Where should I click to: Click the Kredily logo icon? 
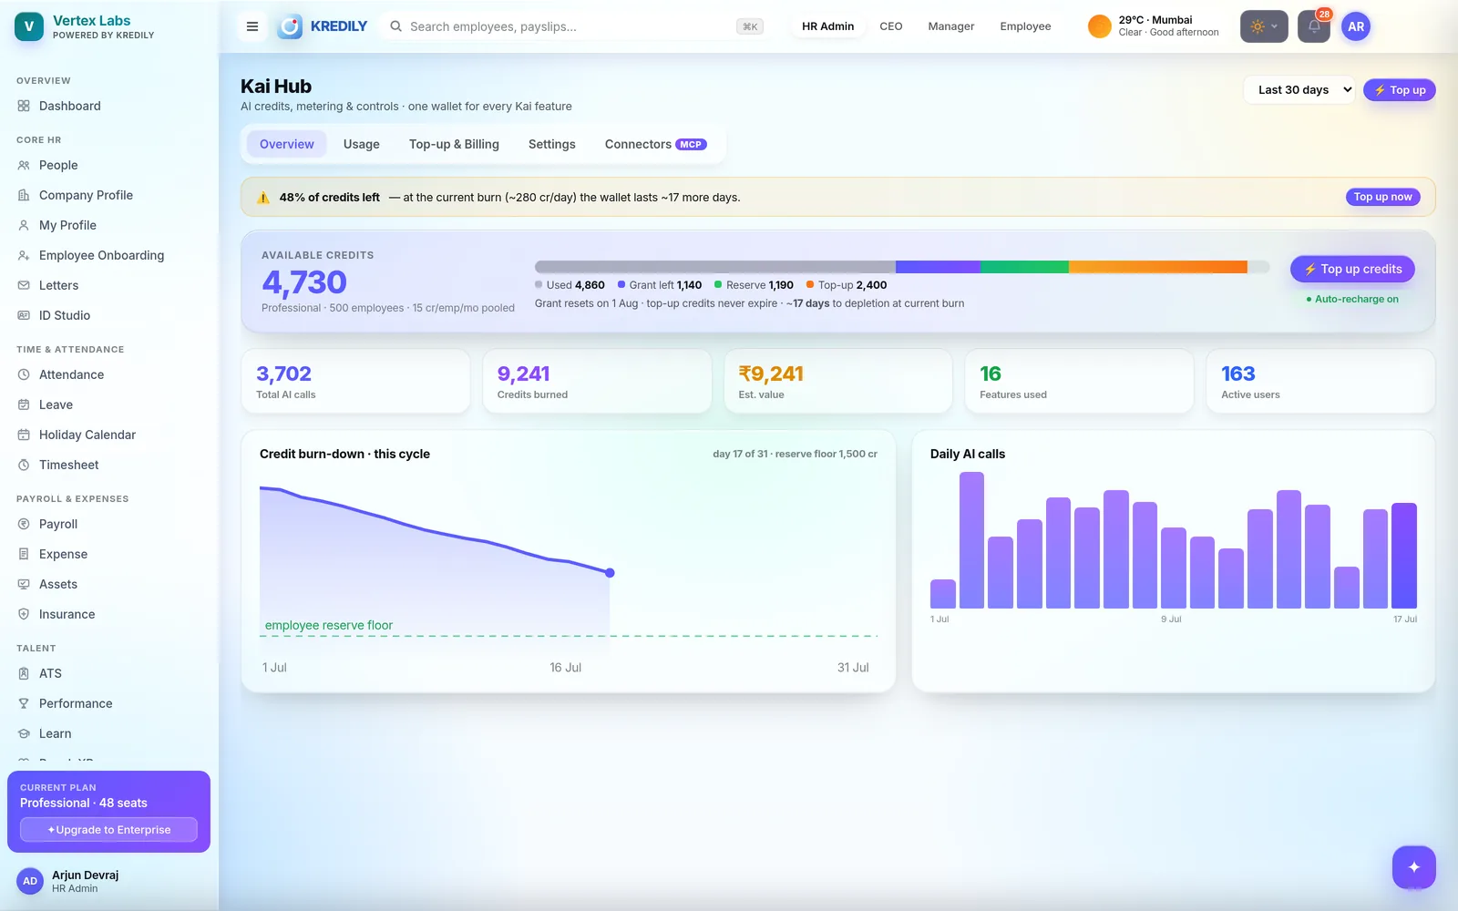(x=290, y=26)
